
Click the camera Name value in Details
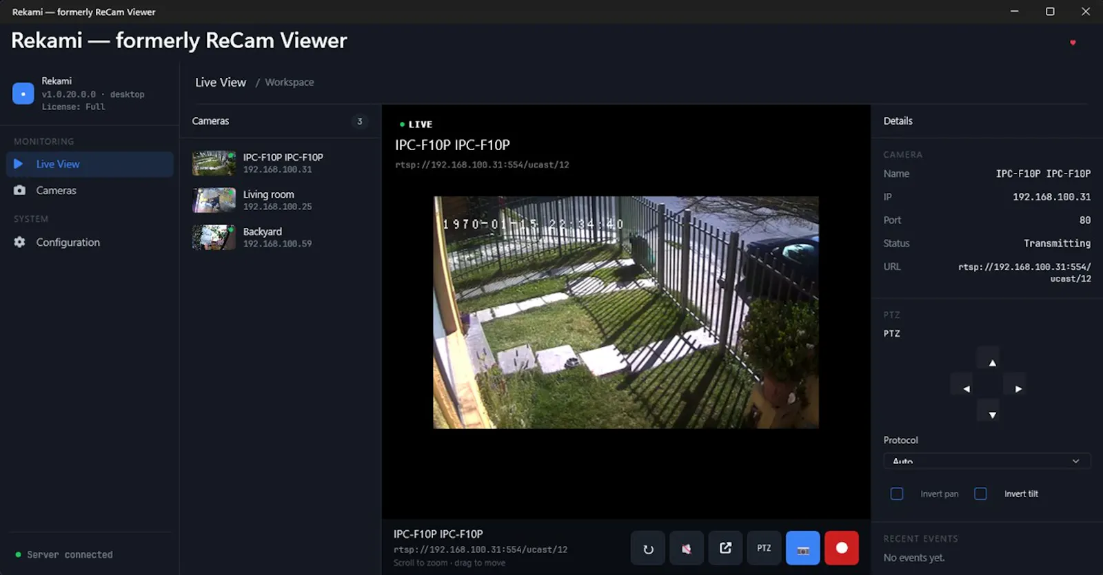click(x=1043, y=174)
